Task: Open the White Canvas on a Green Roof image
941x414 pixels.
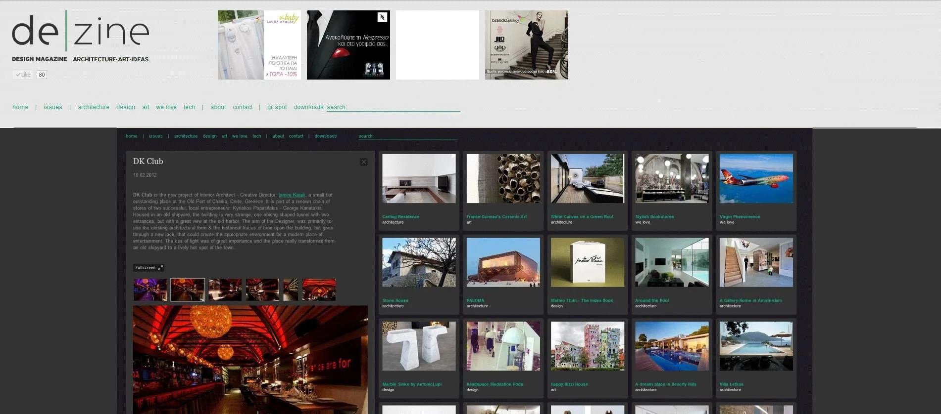Action: pos(588,178)
